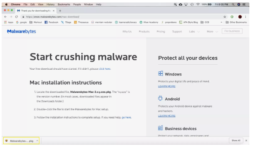Open Chrome three-dot menu
Screen dimensions: 258x153
[x=246, y=17]
